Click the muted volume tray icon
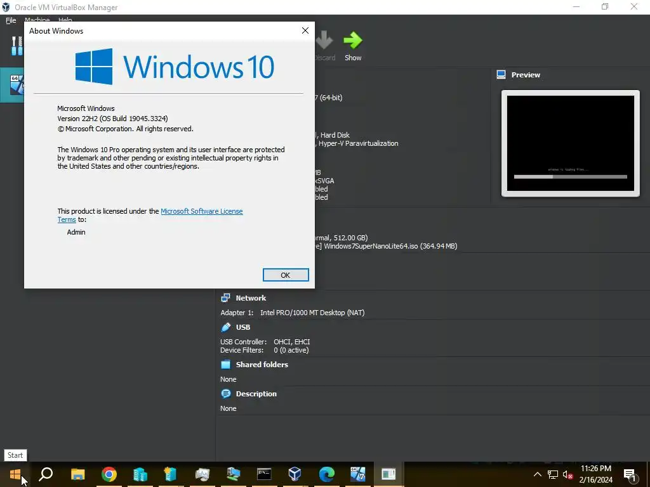The image size is (650, 487). click(568, 474)
